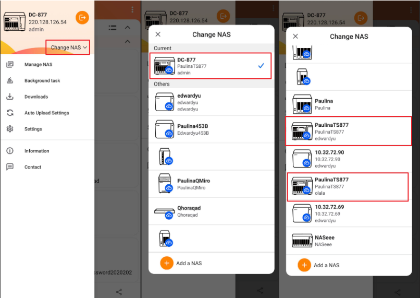Click the PaulinaQMiro router device icon
This screenshot has width=420, height=298.
click(165, 184)
